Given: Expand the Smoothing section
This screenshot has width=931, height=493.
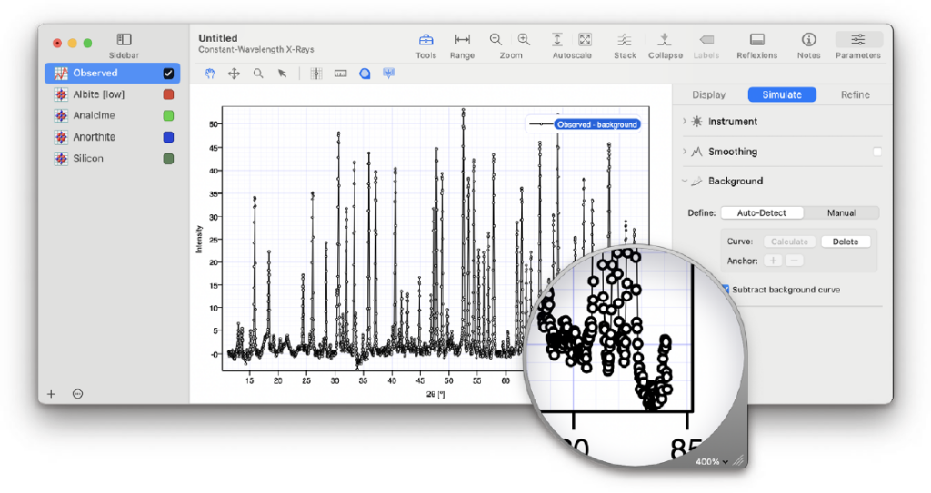Looking at the screenshot, I should point(685,152).
